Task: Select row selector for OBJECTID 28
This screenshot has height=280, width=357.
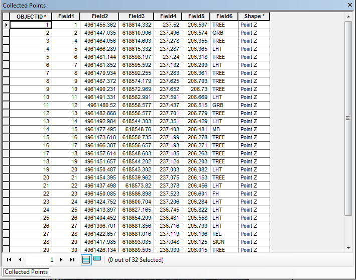Action: tap(6, 242)
